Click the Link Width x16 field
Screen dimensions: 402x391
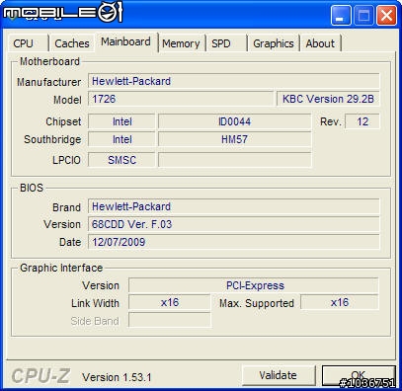169,302
